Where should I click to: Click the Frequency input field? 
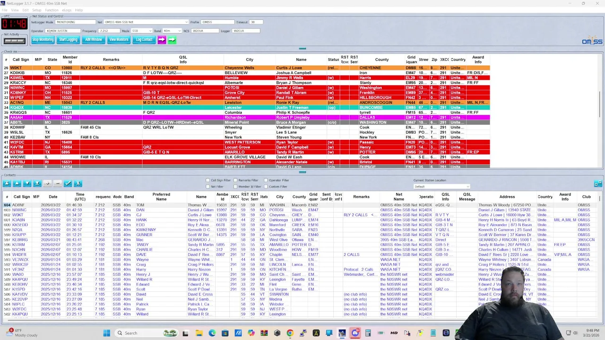(109, 31)
